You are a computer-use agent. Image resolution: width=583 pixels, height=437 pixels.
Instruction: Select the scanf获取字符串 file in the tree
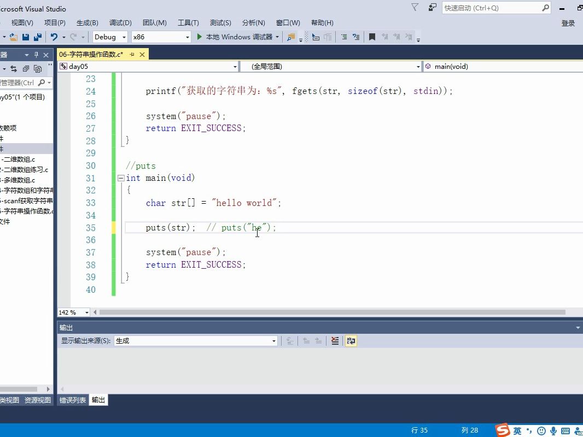[x=26, y=201]
